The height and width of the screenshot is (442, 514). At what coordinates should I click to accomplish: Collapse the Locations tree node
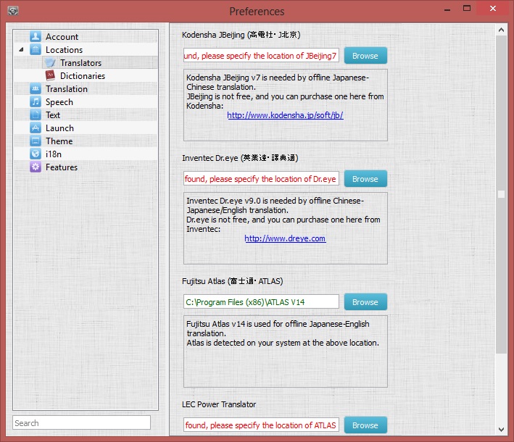[x=21, y=50]
